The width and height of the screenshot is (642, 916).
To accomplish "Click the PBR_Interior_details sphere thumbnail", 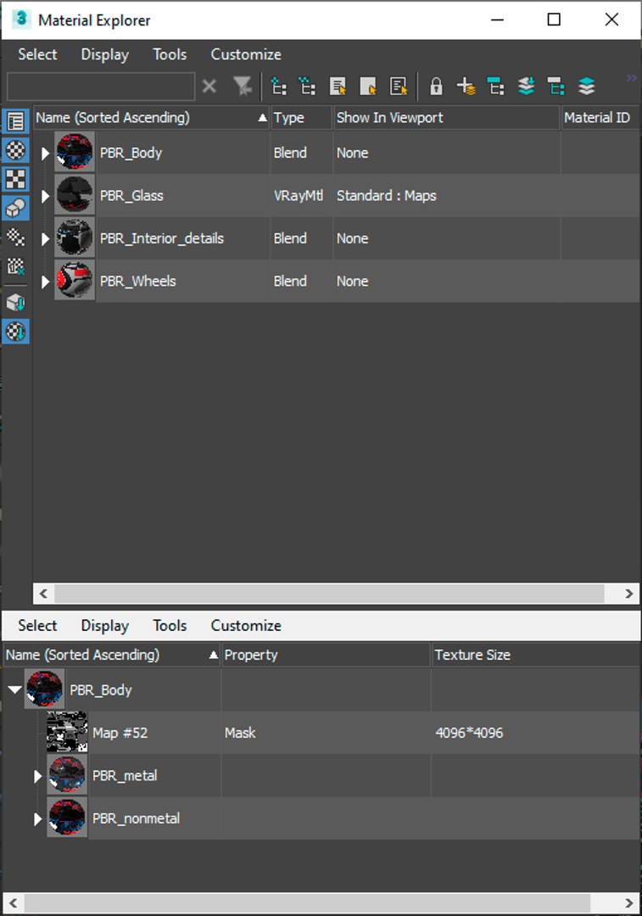I will (74, 237).
